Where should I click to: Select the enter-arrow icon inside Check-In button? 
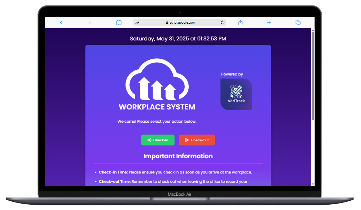[149, 140]
